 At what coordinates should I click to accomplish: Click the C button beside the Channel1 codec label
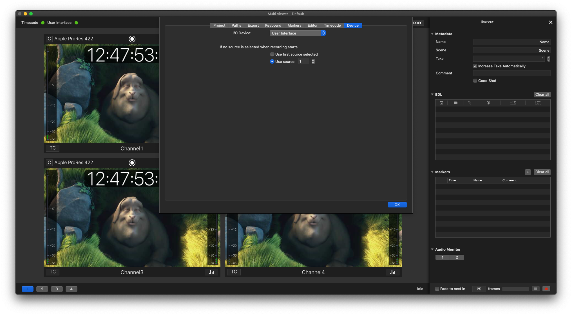(x=49, y=39)
